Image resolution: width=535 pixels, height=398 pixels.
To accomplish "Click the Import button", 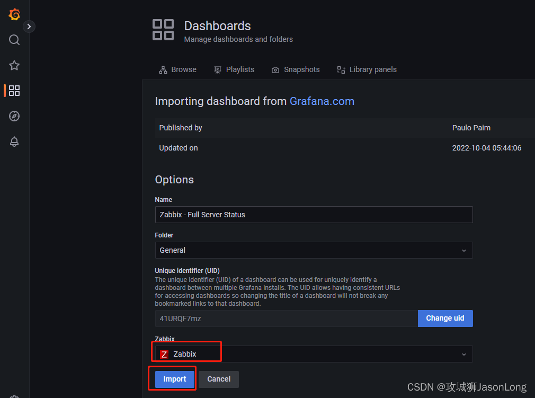I will tap(174, 379).
